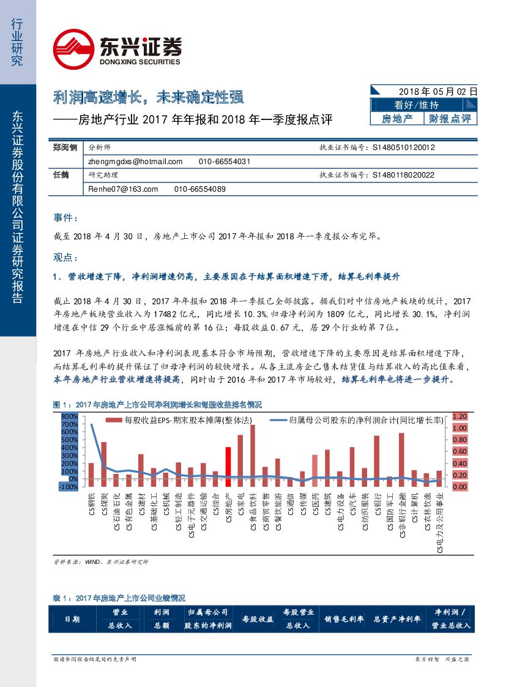
Task: Click the x-axis label CS食品饮料
Action: pos(253,511)
